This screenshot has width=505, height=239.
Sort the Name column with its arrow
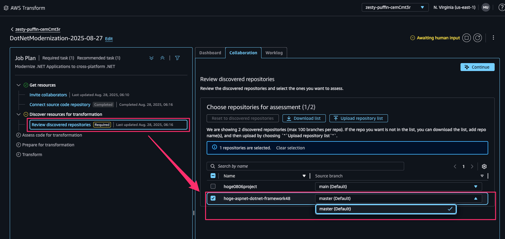pyautogui.click(x=304, y=176)
